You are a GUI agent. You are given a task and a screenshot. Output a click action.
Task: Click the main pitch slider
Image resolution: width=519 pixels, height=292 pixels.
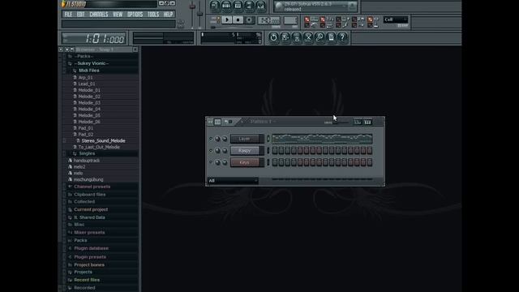[200, 14]
